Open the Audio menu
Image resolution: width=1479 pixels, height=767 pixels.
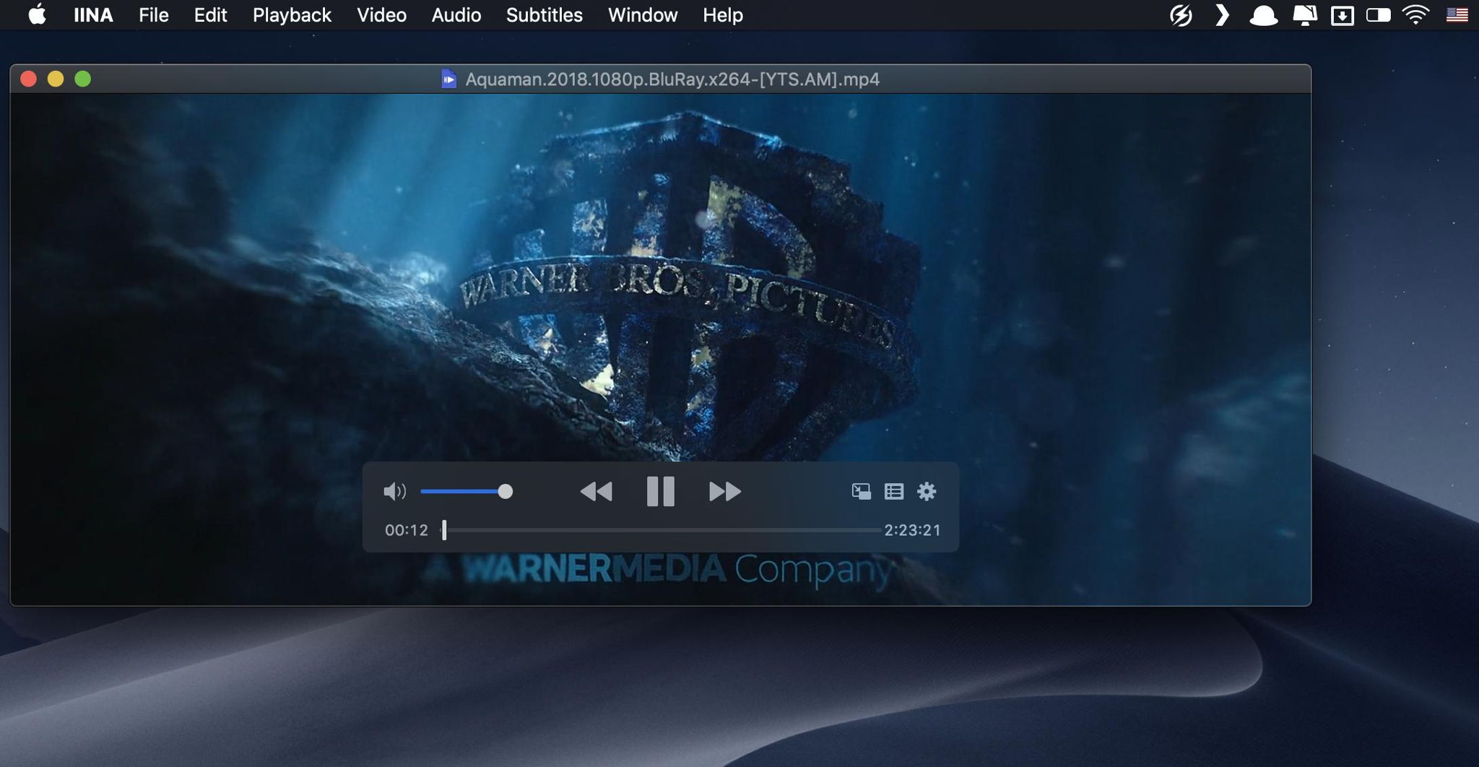click(x=456, y=15)
